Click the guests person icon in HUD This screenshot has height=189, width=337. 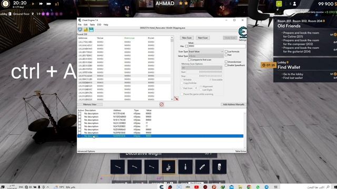pos(295,4)
